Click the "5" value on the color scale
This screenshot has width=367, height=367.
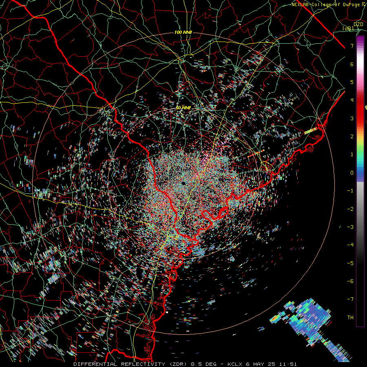pos(352,82)
